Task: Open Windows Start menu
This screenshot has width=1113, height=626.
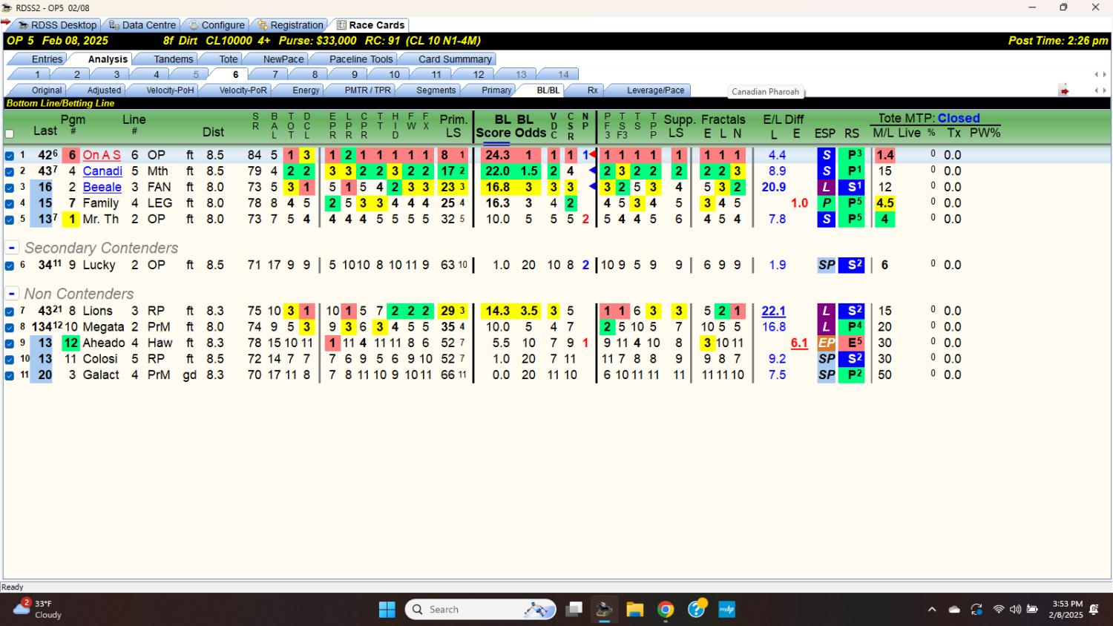Action: (x=387, y=610)
